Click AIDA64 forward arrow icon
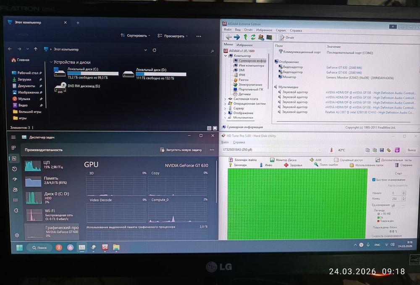 pyautogui.click(x=237, y=37)
